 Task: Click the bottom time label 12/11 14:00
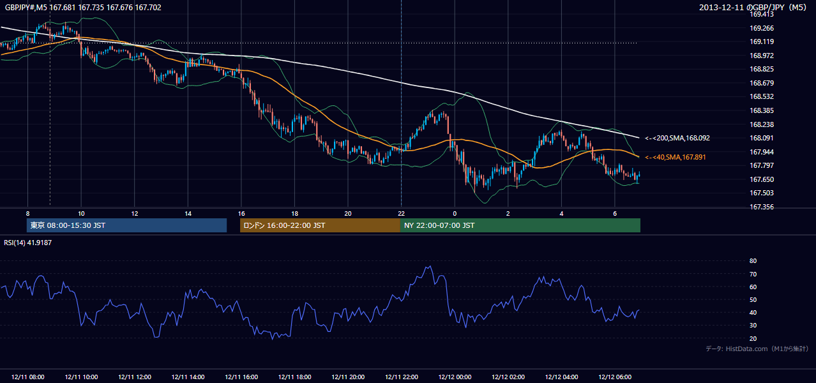point(188,377)
